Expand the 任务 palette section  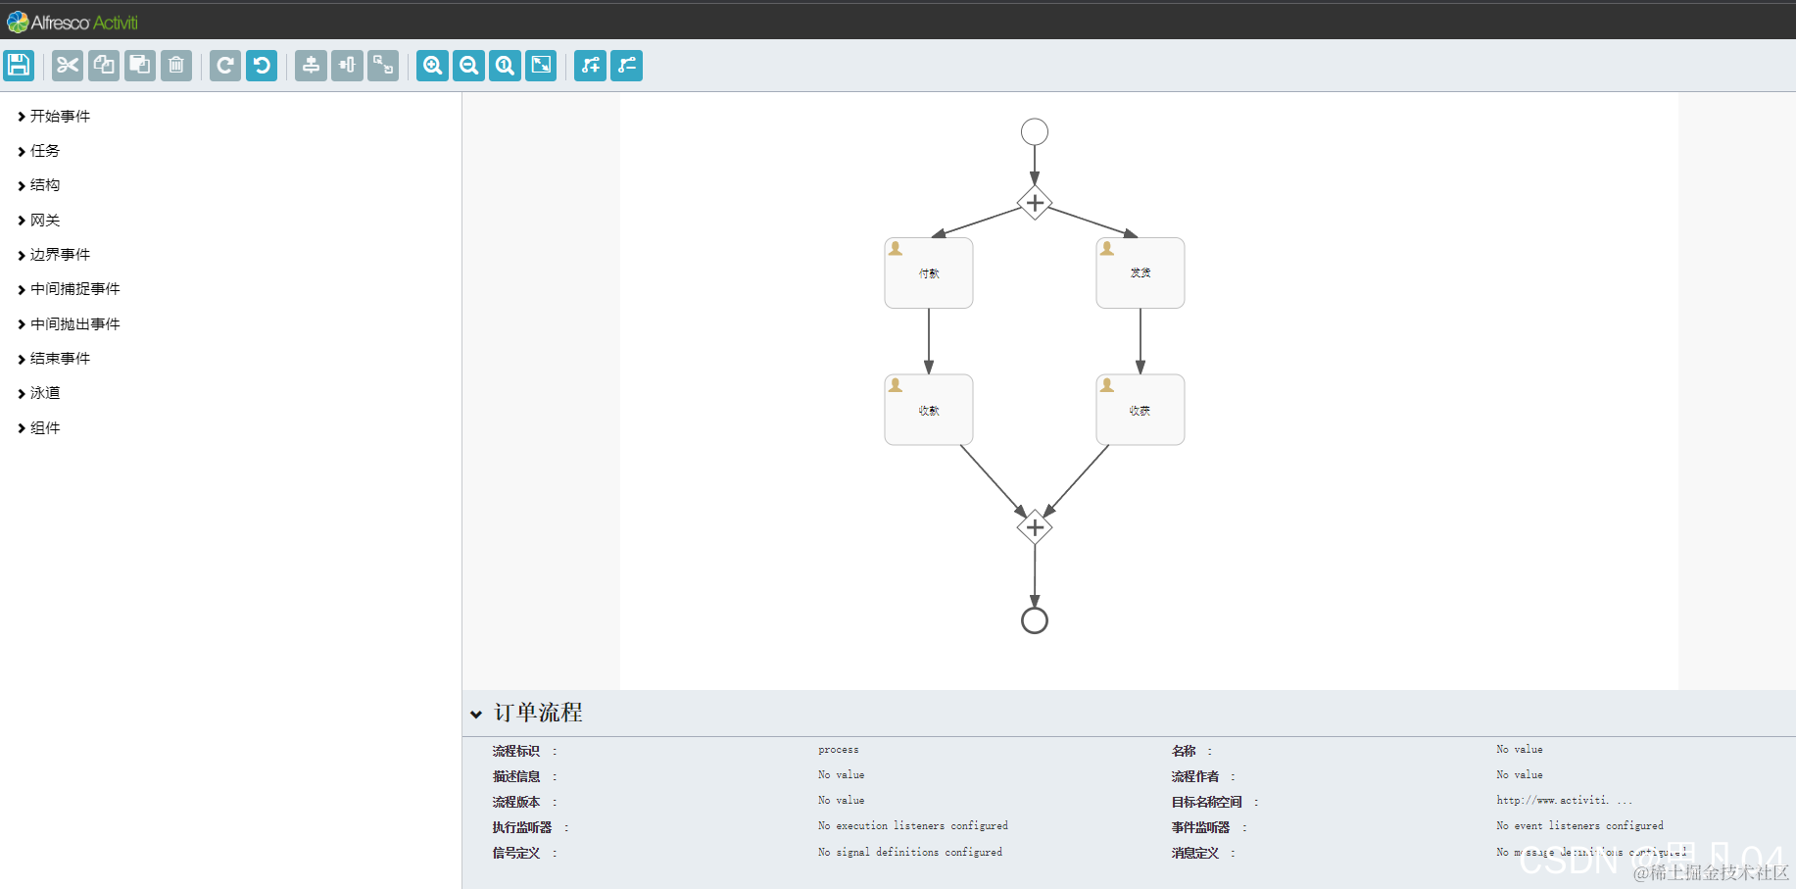tap(43, 150)
